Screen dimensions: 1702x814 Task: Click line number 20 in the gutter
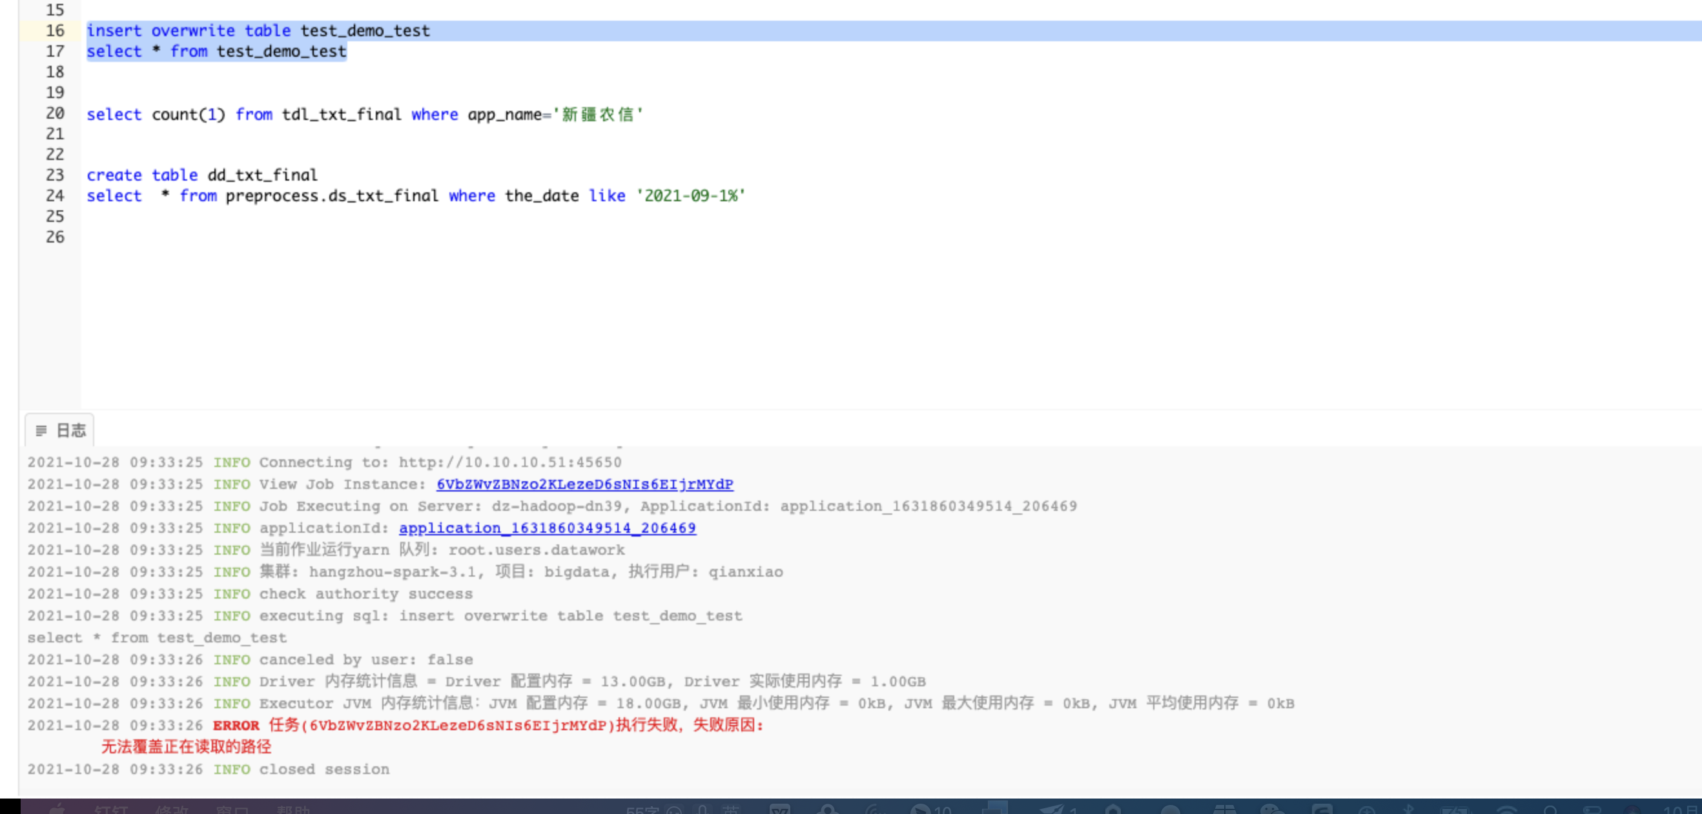pyautogui.click(x=55, y=114)
